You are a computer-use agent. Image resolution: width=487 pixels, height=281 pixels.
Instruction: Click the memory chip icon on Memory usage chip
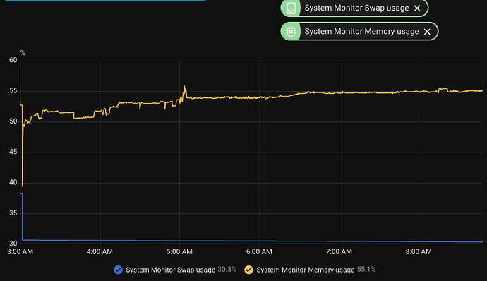(291, 31)
